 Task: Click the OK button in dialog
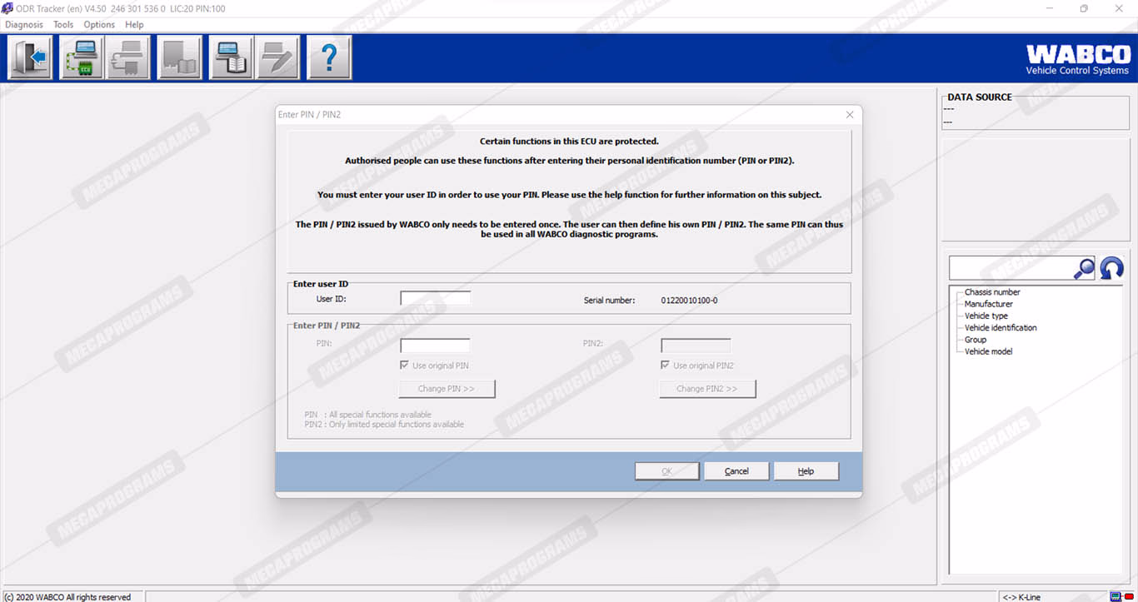[666, 471]
